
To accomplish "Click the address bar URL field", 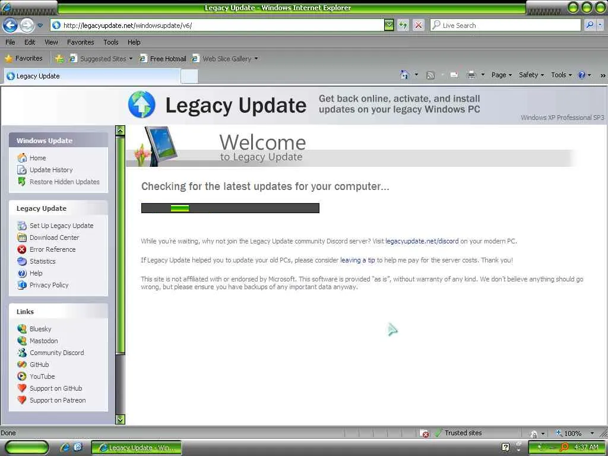I will pyautogui.click(x=217, y=25).
